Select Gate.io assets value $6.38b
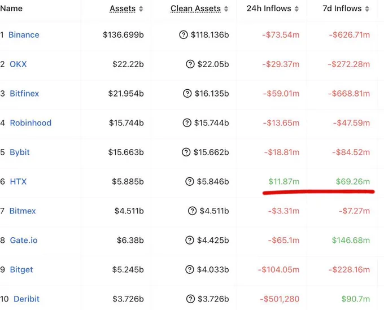 (x=130, y=240)
